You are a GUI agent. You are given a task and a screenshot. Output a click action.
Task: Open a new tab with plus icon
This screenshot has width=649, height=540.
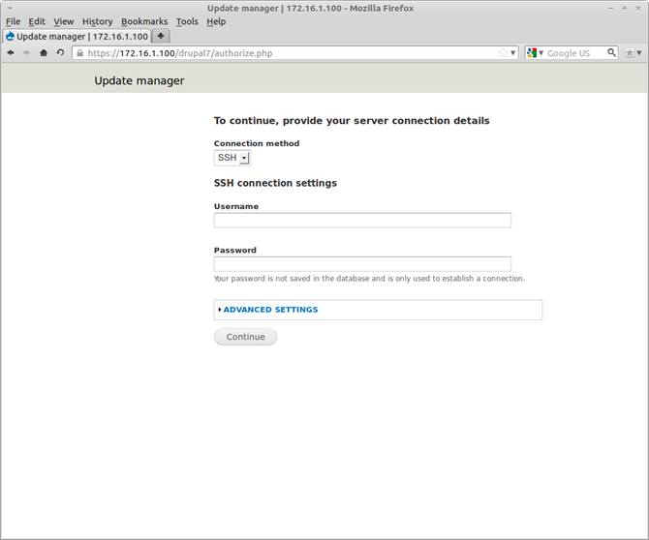point(161,36)
